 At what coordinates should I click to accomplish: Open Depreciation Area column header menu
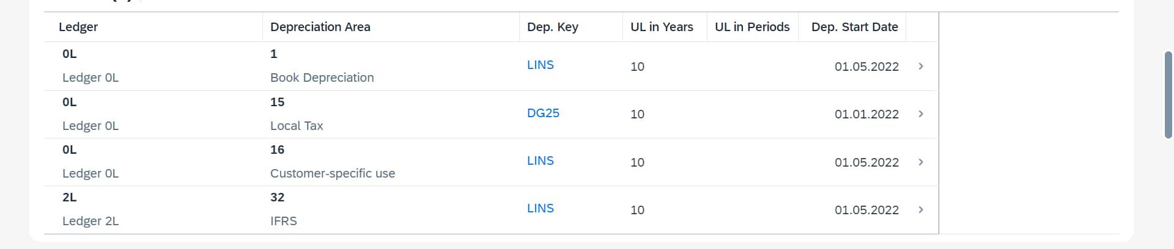click(x=320, y=27)
